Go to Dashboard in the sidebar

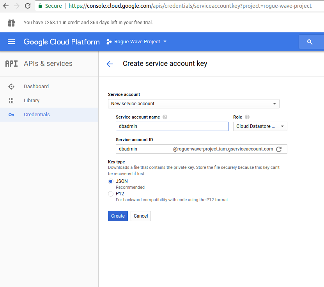[36, 87]
